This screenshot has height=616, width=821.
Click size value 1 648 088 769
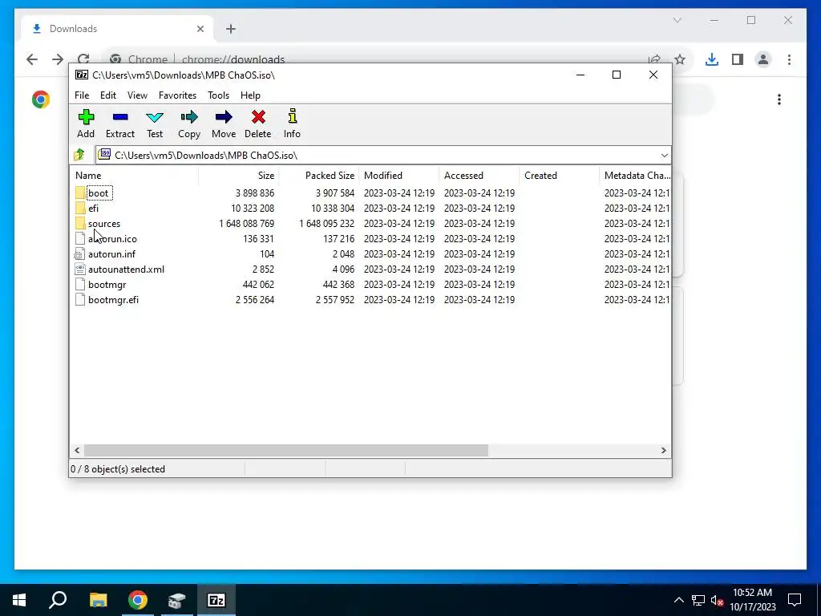247,224
